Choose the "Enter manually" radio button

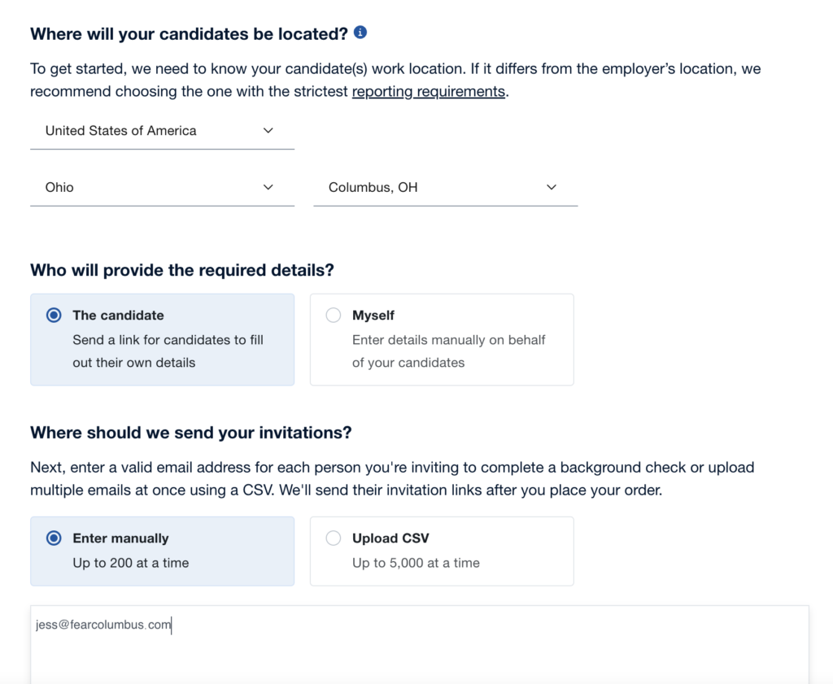55,538
